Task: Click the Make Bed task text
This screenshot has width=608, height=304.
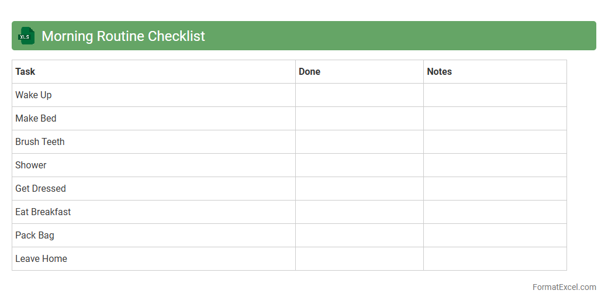Action: tap(36, 119)
